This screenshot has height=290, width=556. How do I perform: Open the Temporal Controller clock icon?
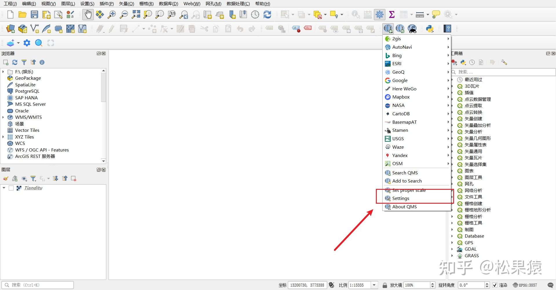255,14
